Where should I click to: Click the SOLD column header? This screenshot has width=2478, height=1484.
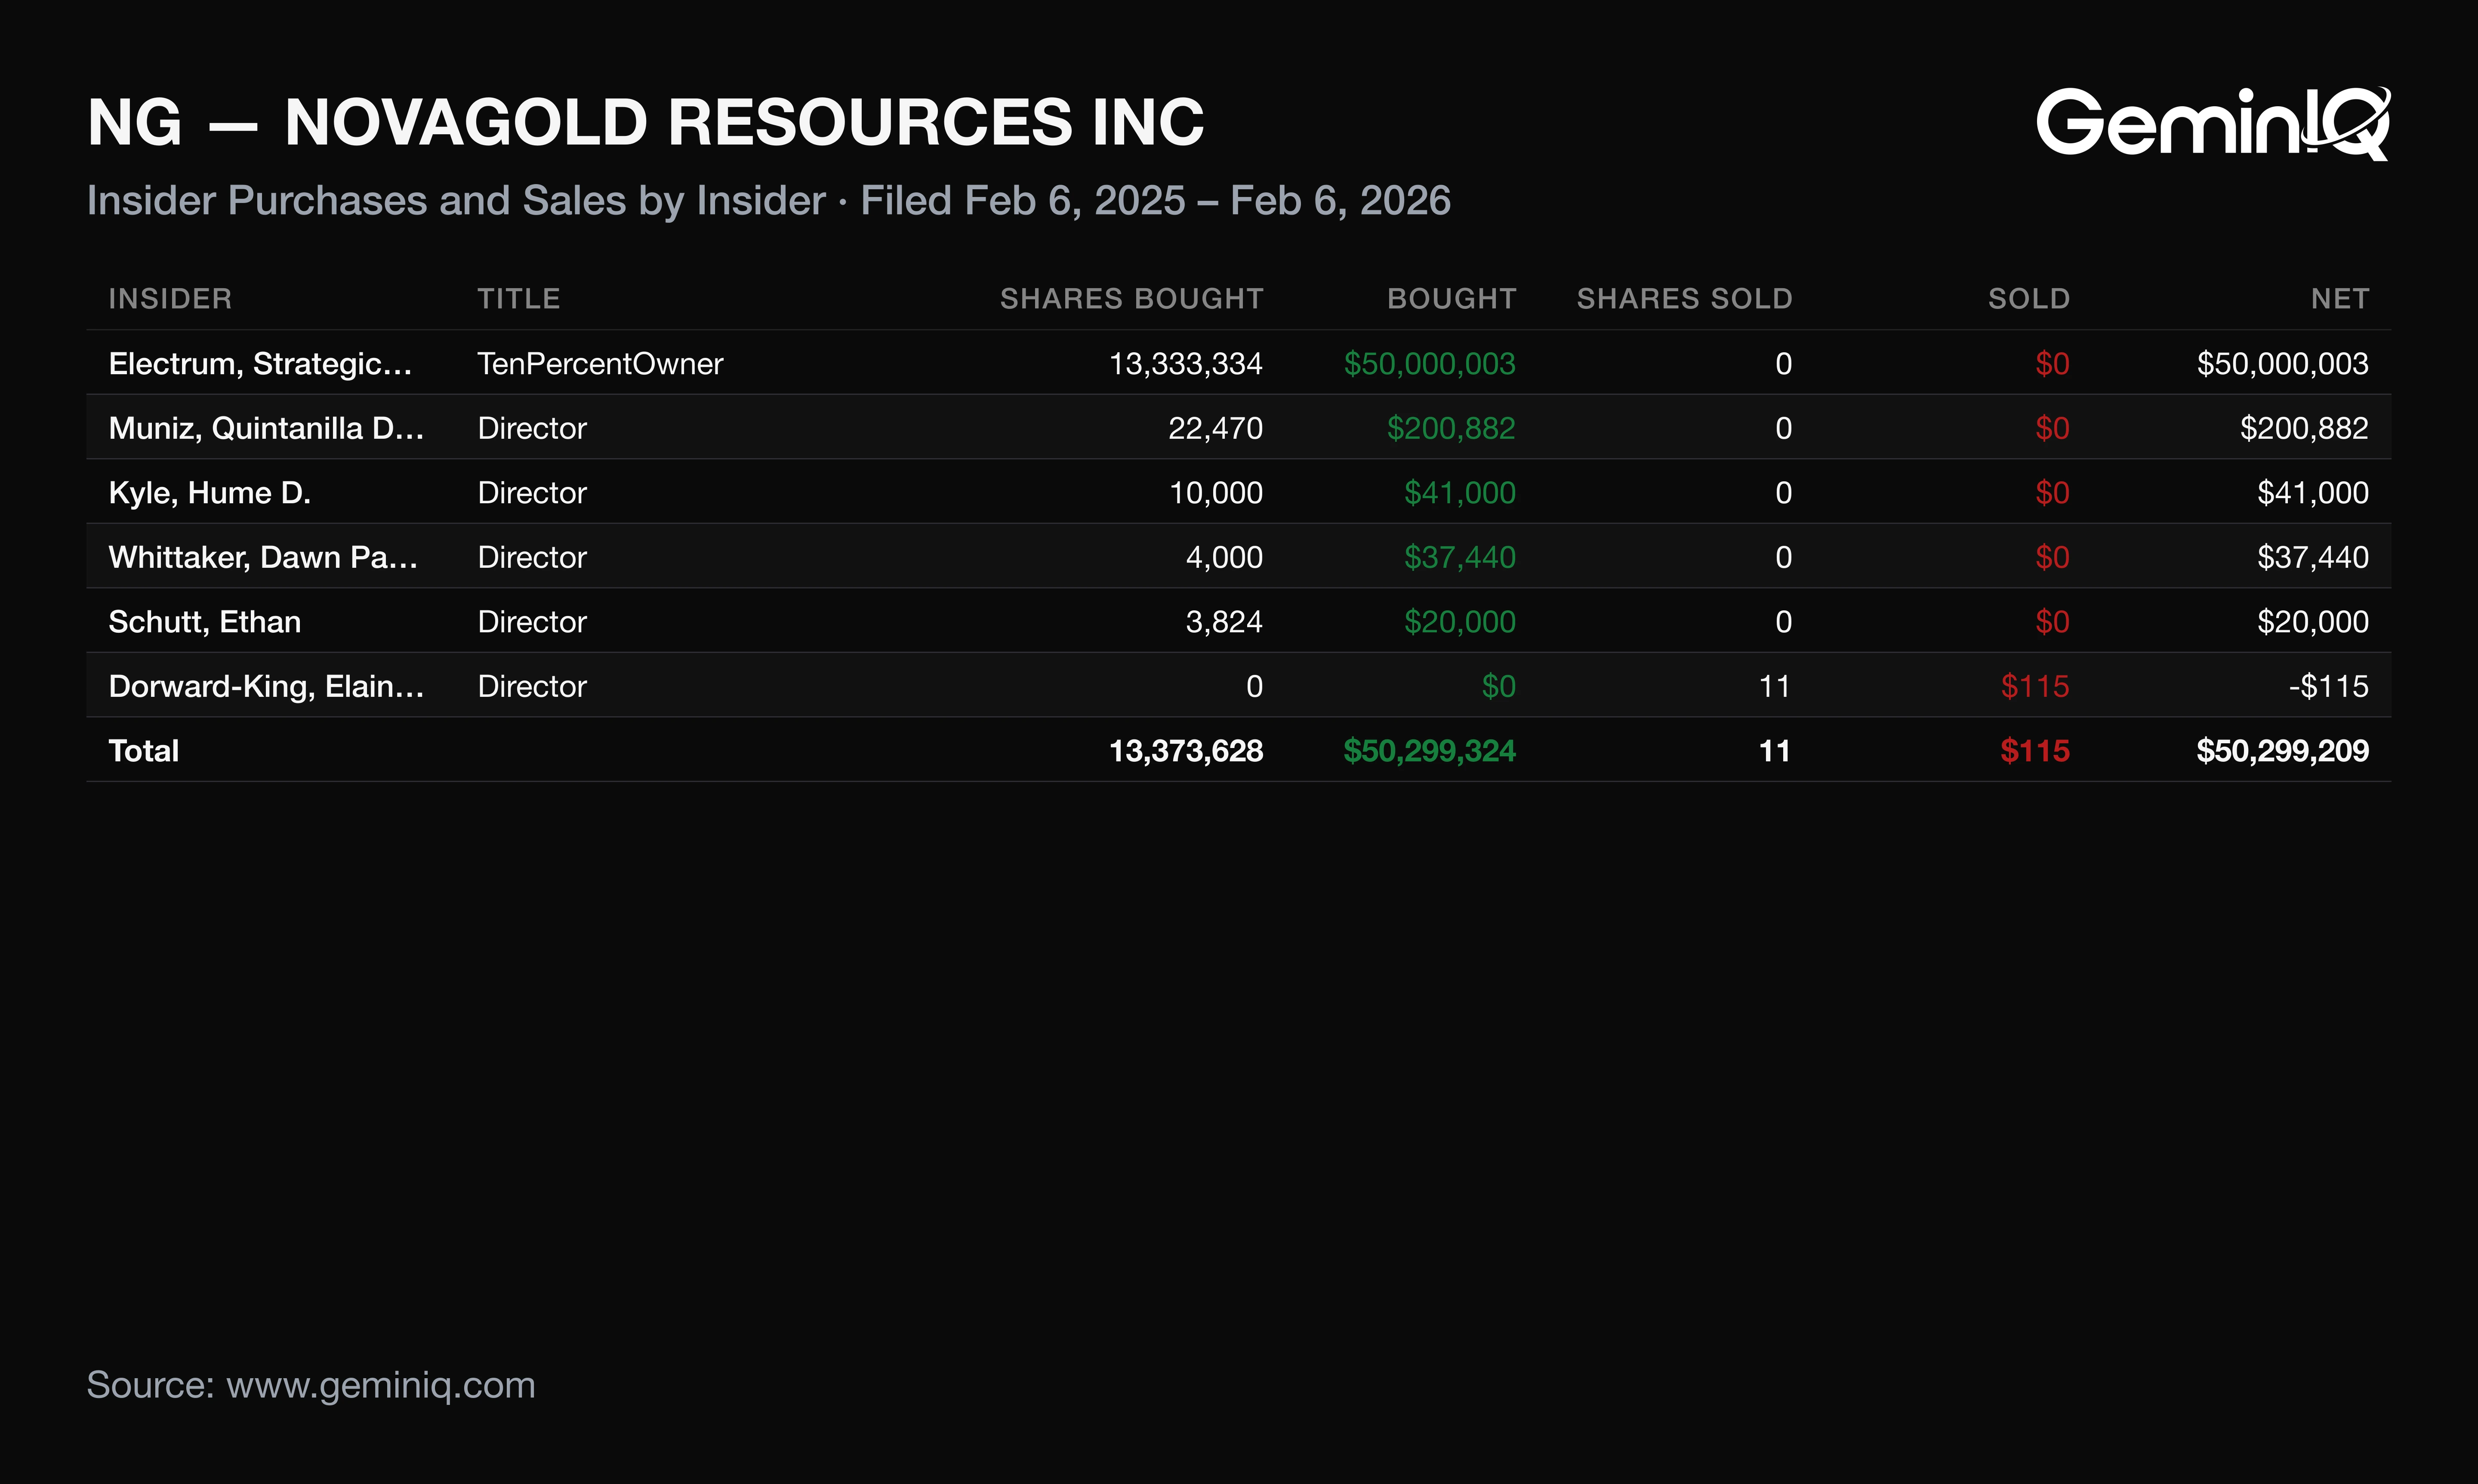(x=2028, y=298)
